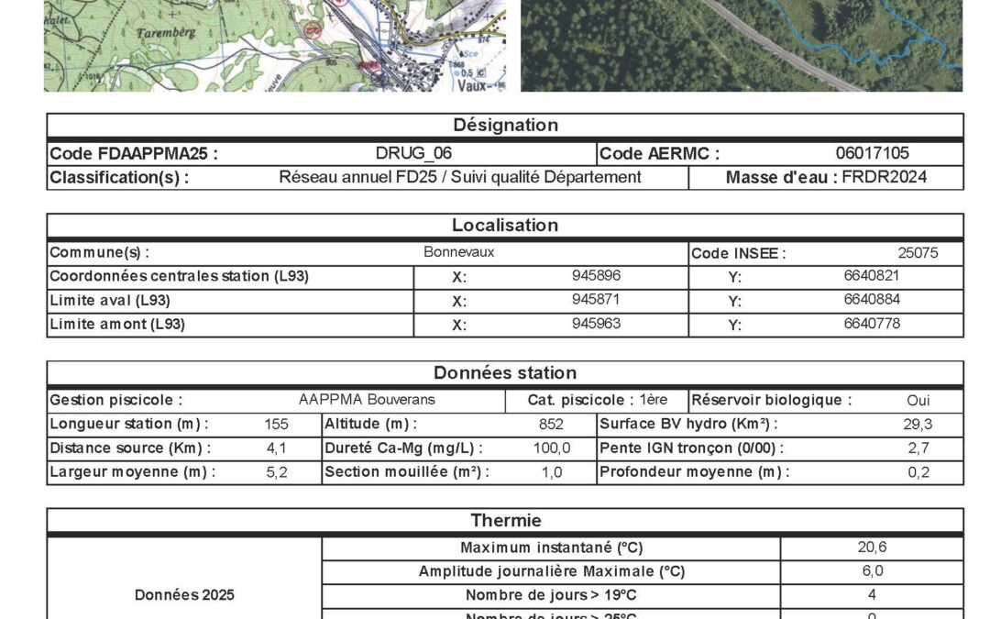The width and height of the screenshot is (990, 619).
Task: Select the Altitude value 852
Action: (x=551, y=425)
